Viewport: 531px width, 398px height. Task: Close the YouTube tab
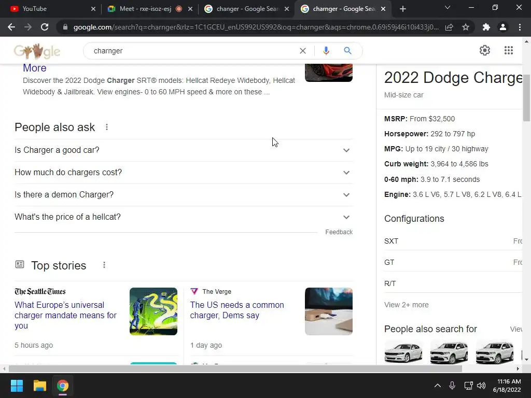click(93, 9)
